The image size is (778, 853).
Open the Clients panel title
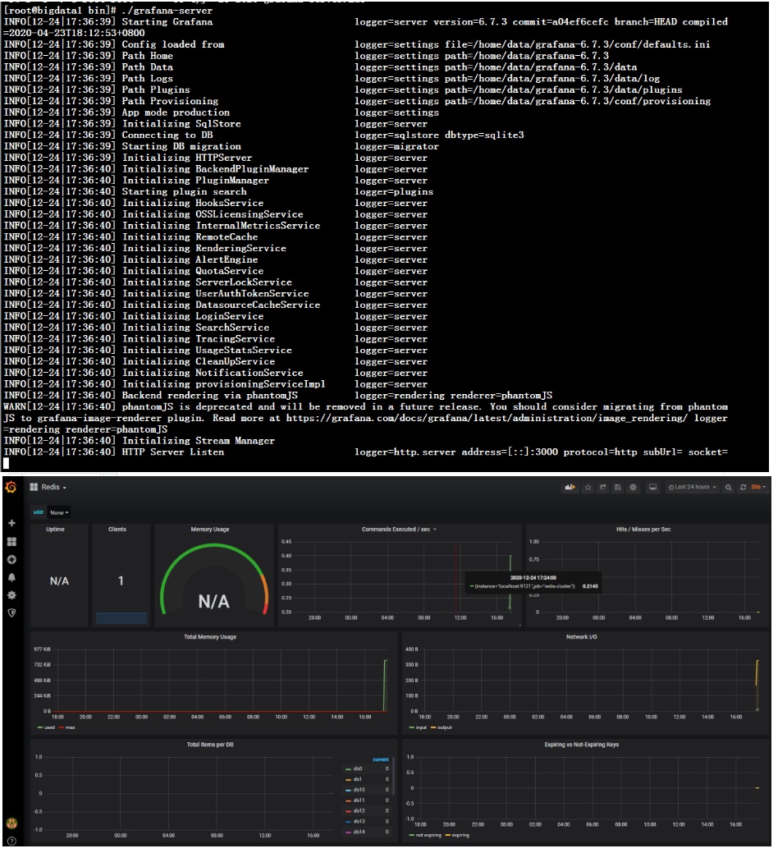tap(117, 529)
